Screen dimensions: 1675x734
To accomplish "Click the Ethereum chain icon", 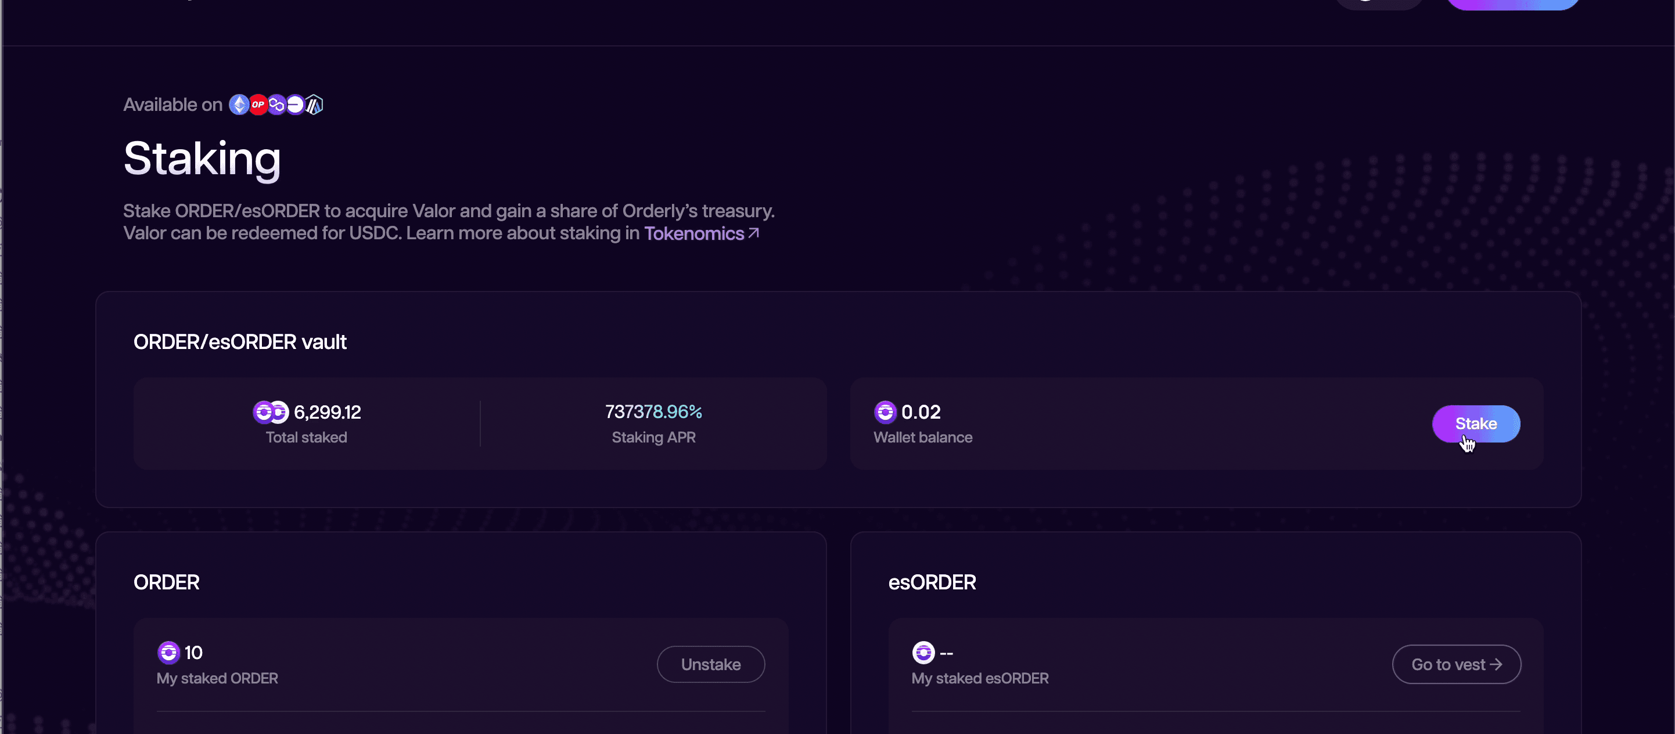I will click(x=239, y=105).
